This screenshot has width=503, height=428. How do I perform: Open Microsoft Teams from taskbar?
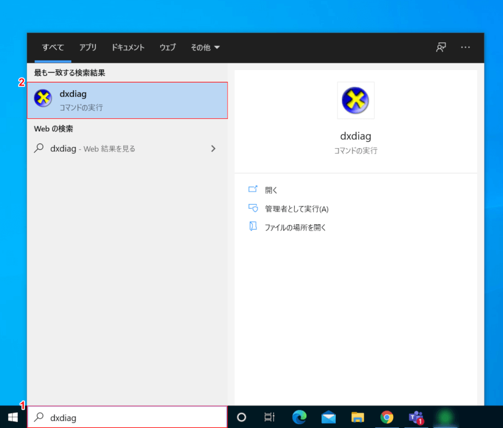(x=416, y=417)
